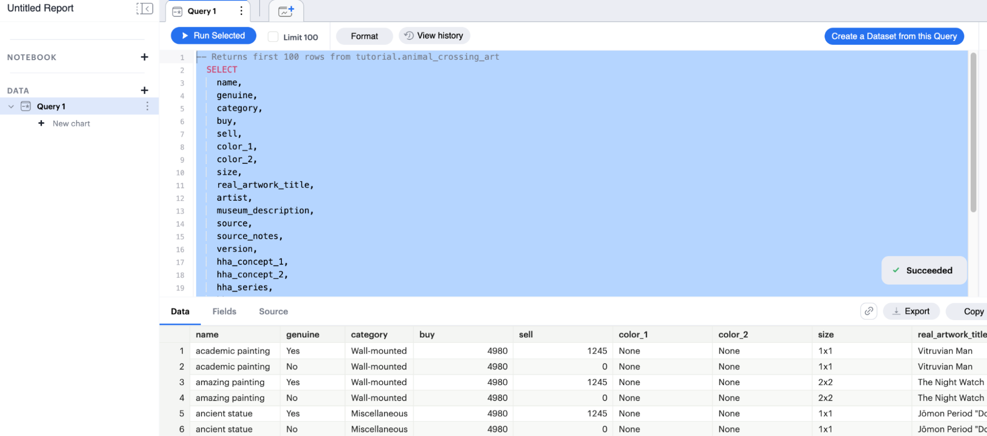Viewport: 987px width, 436px height.
Task: Click the plus icon beside New chart
Action: point(41,123)
